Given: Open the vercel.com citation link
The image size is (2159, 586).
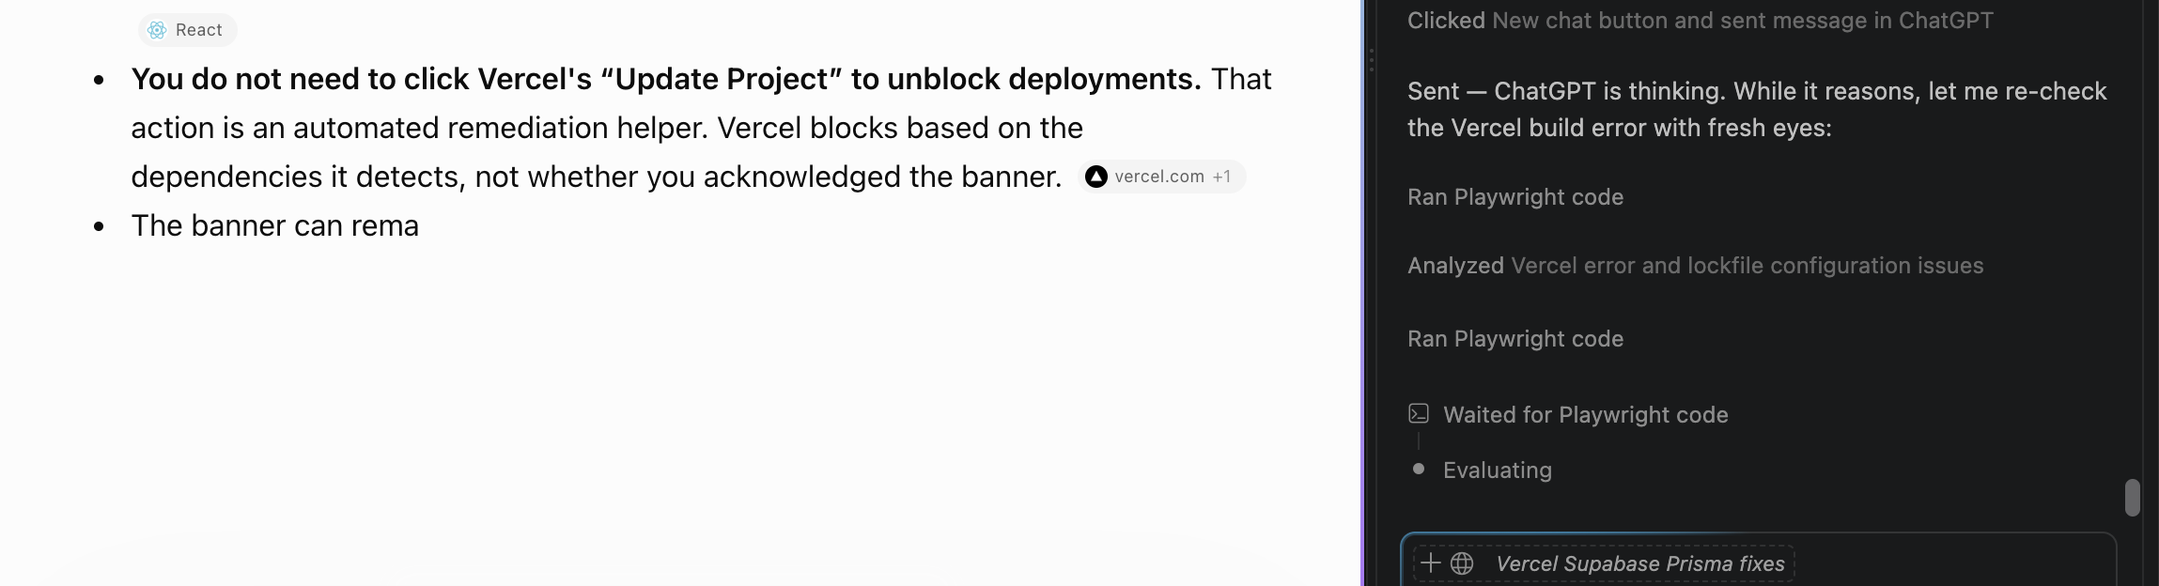Looking at the screenshot, I should coord(1158,177).
